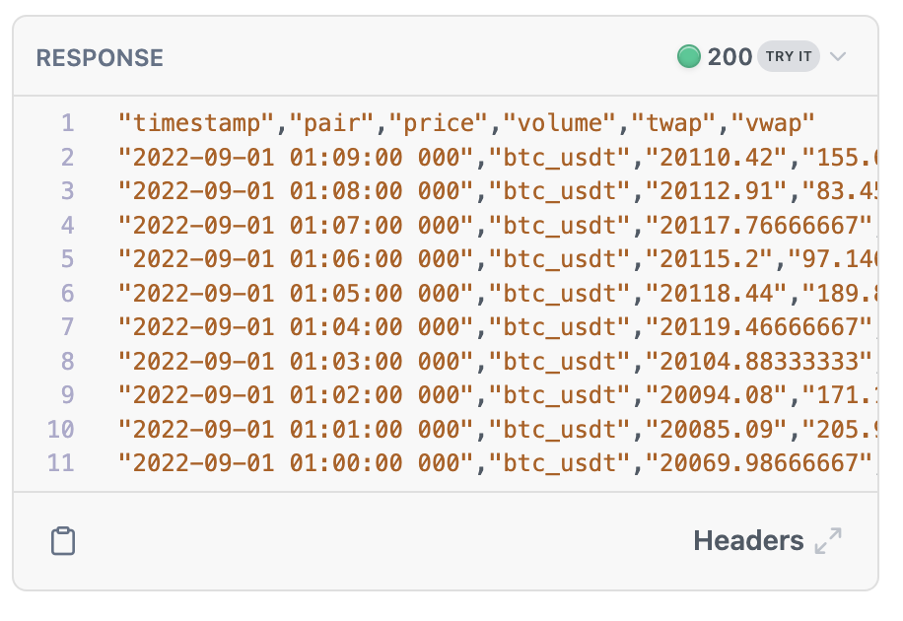
Task: Click the "timestamp" column header text
Action: coord(196,123)
